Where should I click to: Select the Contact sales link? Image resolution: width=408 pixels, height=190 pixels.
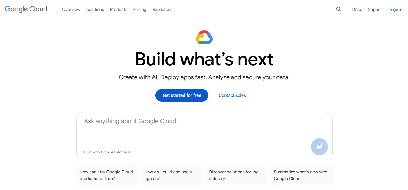(x=232, y=95)
